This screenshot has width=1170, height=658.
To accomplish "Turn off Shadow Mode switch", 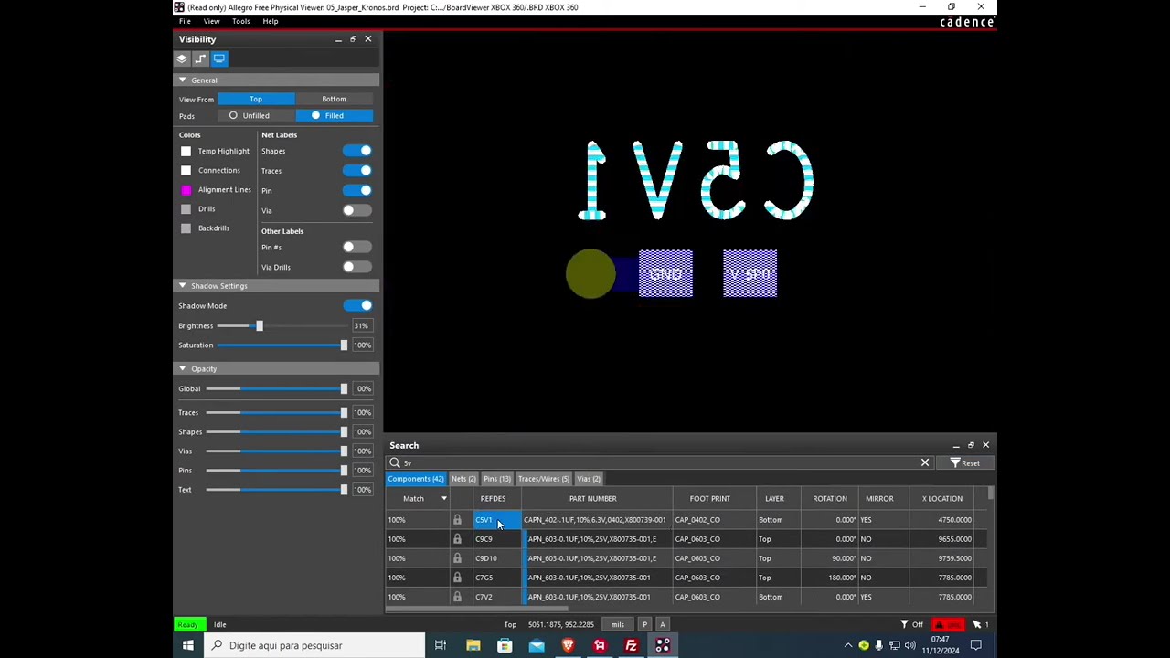I will coord(357,305).
